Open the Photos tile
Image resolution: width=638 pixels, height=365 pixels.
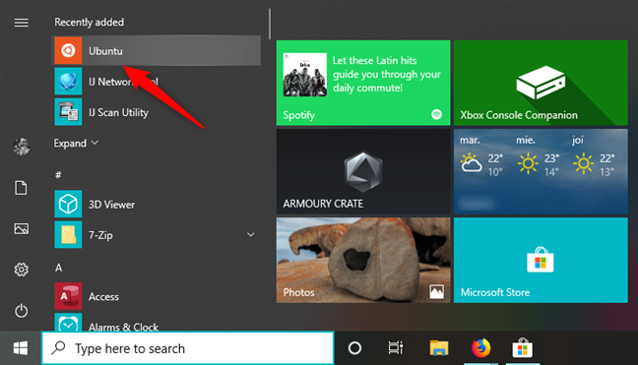363,260
